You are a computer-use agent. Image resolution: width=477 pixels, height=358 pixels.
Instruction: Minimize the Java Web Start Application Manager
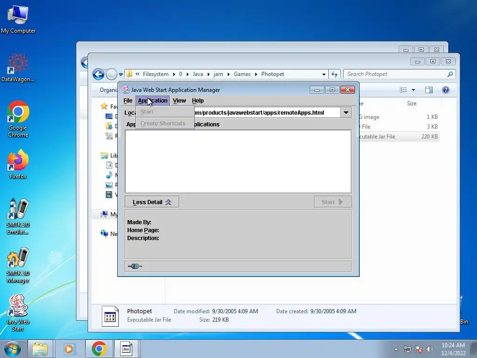317,90
